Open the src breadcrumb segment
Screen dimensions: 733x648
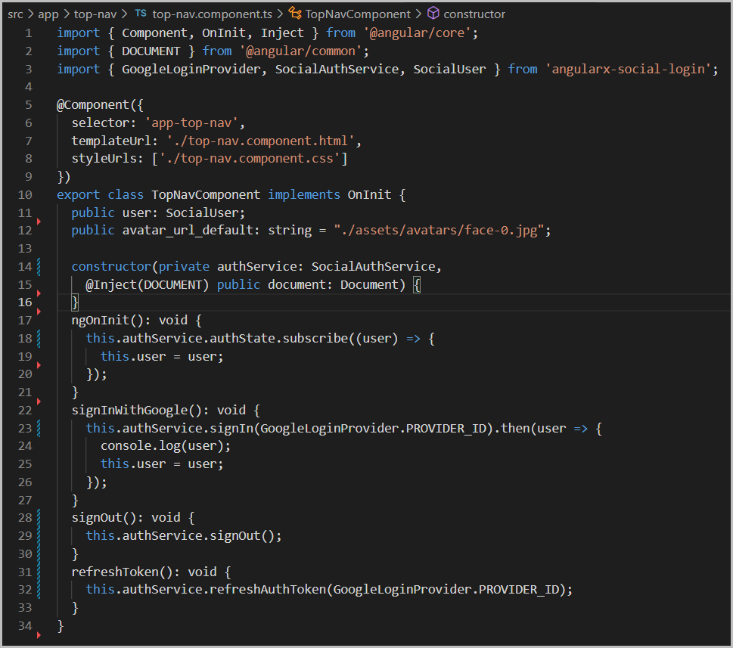(15, 14)
